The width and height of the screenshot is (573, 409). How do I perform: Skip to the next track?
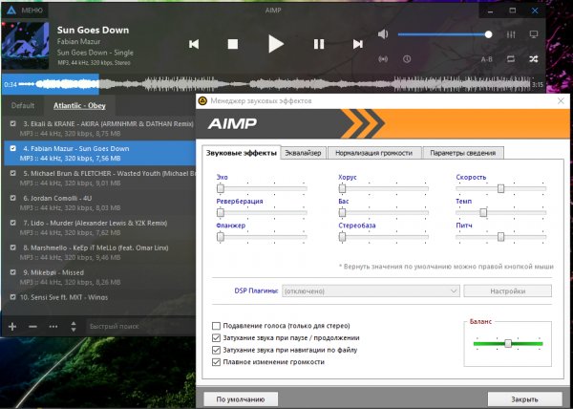358,44
